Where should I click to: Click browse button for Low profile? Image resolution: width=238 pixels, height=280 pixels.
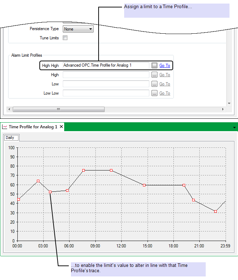click(154, 84)
